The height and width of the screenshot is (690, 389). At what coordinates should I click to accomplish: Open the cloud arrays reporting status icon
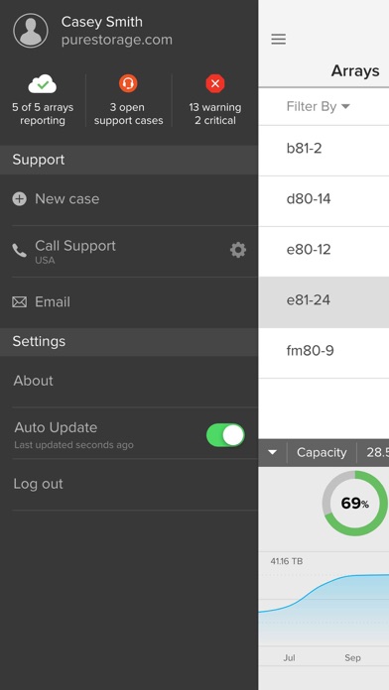(x=43, y=83)
